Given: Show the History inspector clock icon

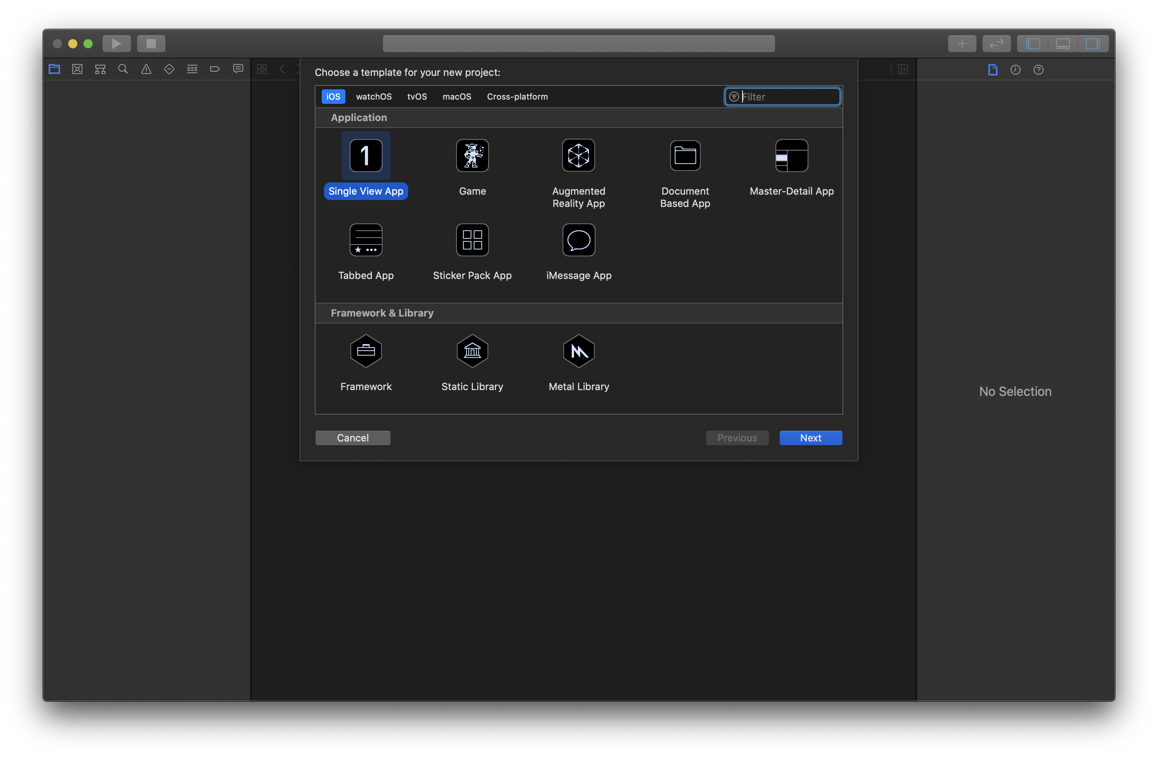Looking at the screenshot, I should 1015,70.
